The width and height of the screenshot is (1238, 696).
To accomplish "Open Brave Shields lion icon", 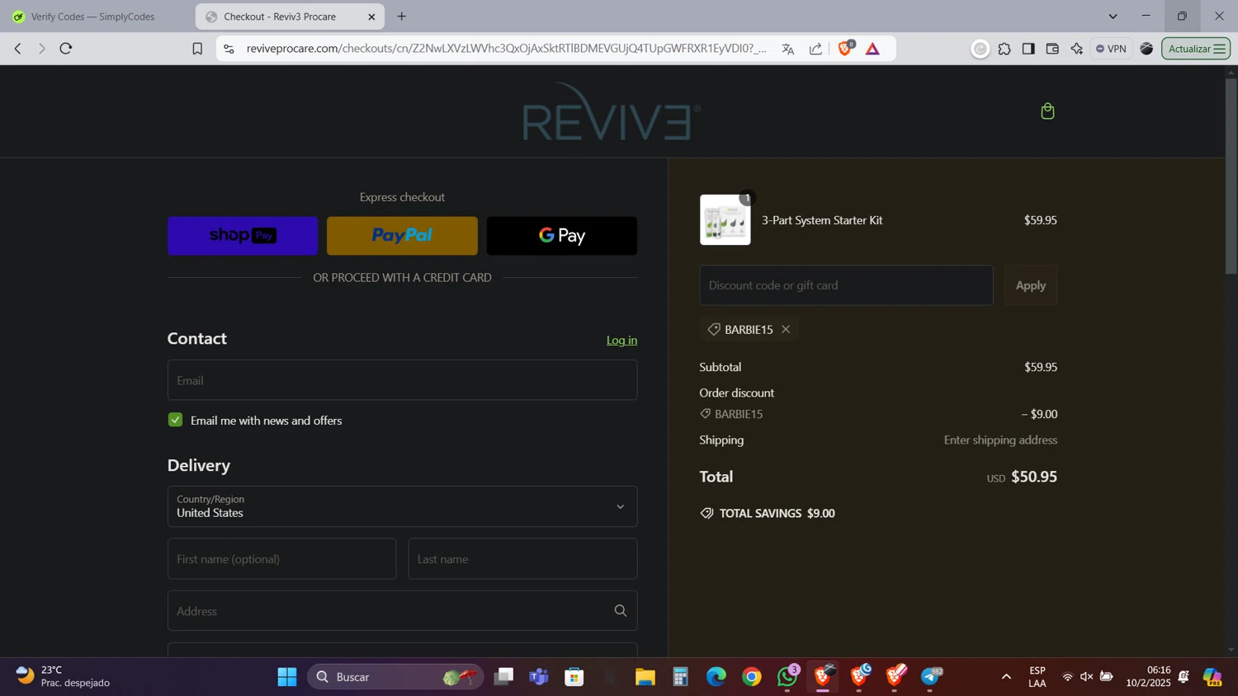I will 845,49.
